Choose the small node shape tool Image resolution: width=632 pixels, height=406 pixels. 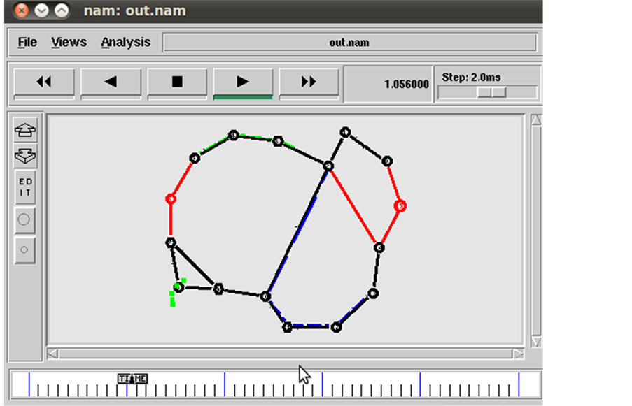24,249
